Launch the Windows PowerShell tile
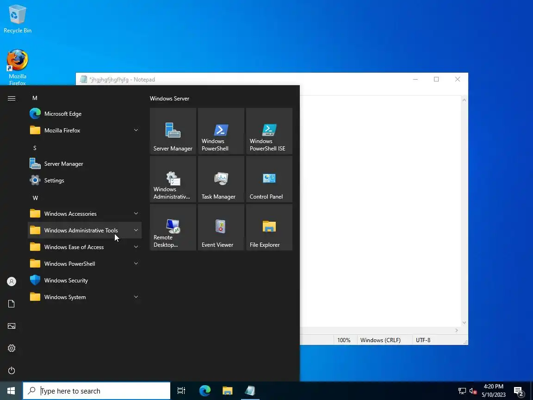Image resolution: width=533 pixels, height=400 pixels. click(x=221, y=131)
